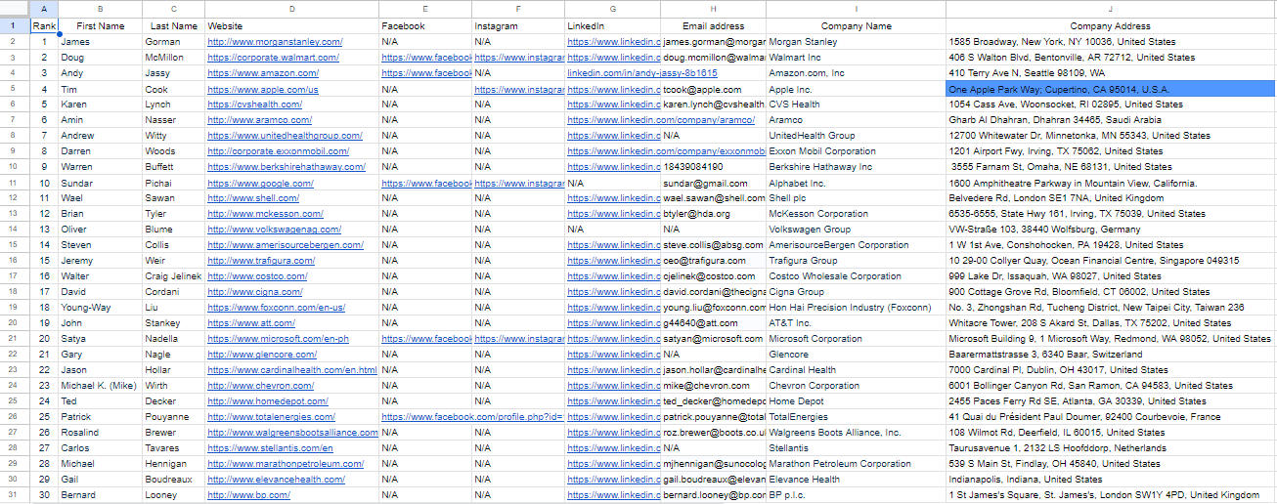Viewport: 1277px width, 504px height.
Task: Select the Berkshire Hathaway Inc cell
Action: [x=857, y=167]
